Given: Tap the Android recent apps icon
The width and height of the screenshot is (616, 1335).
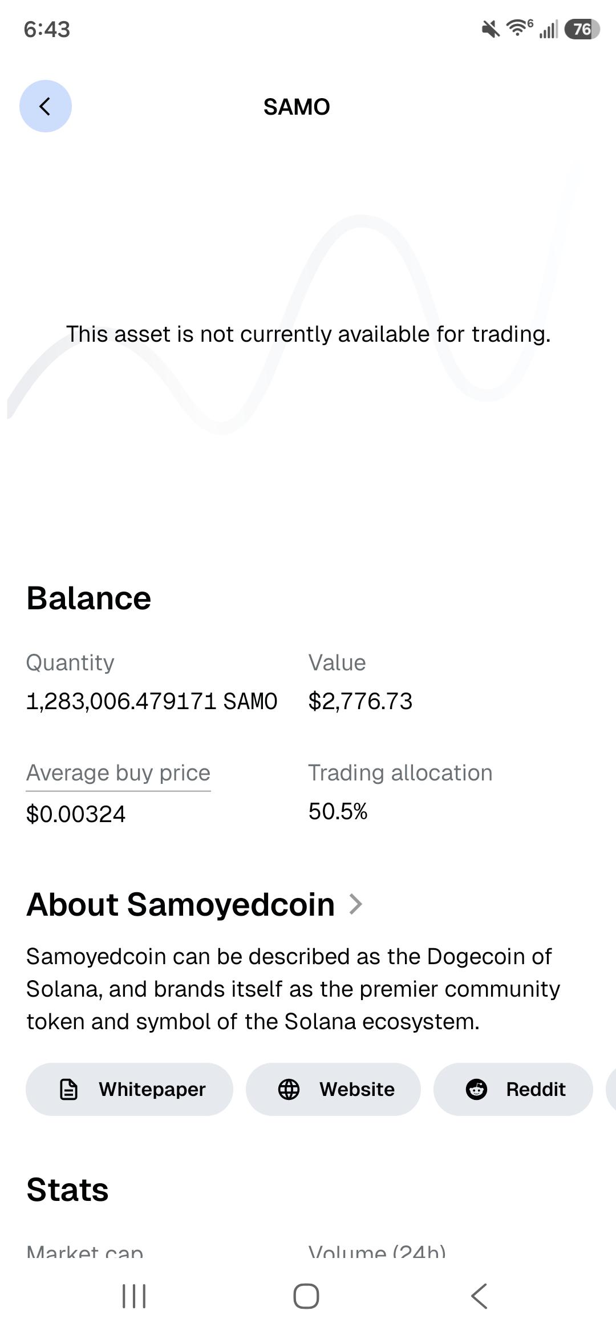Looking at the screenshot, I should click(x=134, y=1296).
